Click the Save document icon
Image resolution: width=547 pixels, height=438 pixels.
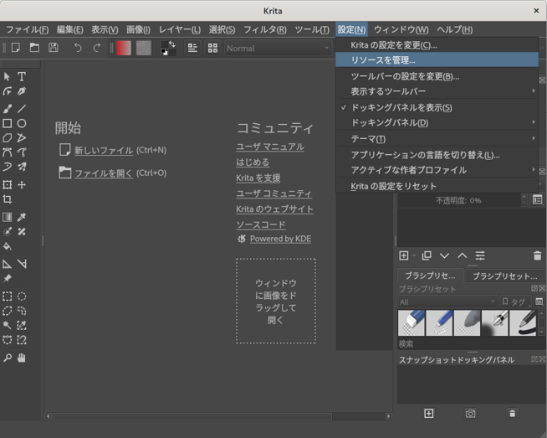[54, 48]
